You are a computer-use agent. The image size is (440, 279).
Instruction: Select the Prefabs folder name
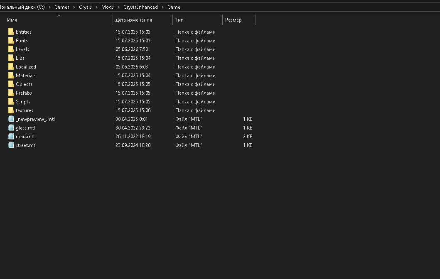coord(24,93)
